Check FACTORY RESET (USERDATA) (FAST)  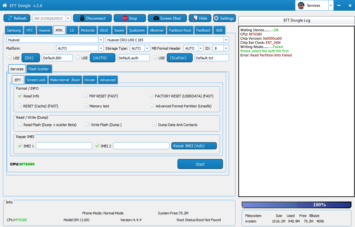[x=151, y=96]
